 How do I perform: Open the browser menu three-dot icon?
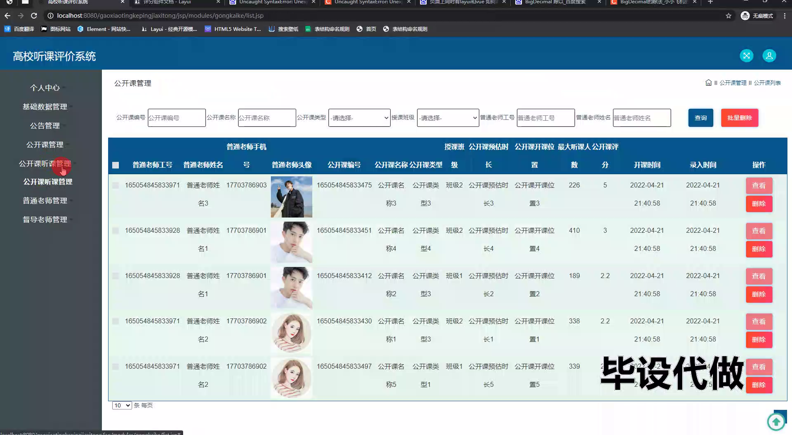coord(785,16)
